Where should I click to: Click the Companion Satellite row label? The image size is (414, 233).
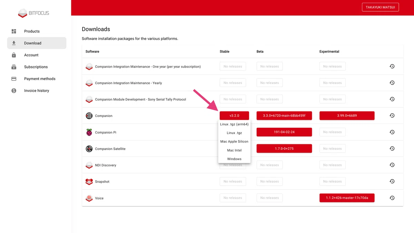coord(110,149)
